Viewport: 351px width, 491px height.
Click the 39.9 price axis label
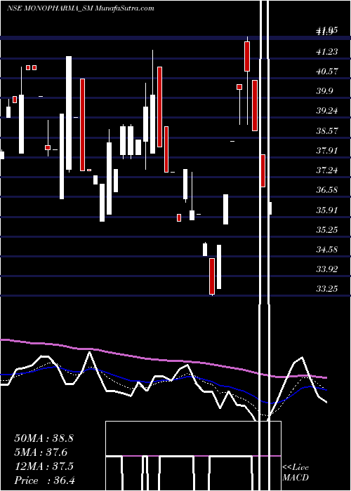pyautogui.click(x=325, y=91)
